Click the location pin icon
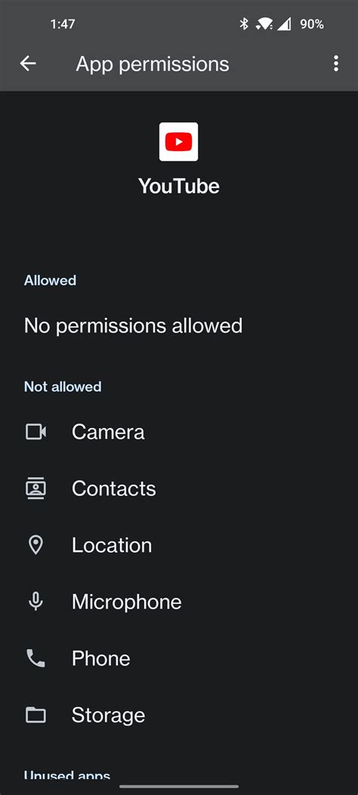 pos(35,545)
